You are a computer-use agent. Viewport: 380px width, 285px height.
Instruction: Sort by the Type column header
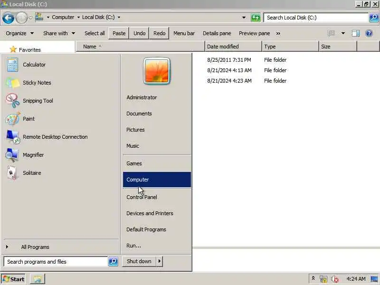pyautogui.click(x=290, y=47)
